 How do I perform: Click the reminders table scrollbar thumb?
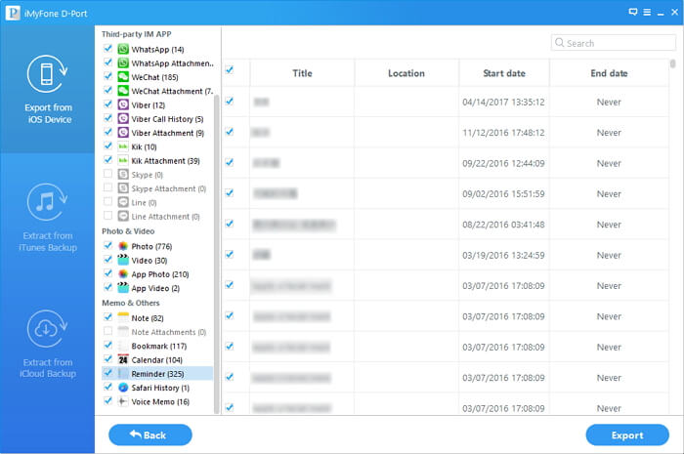tap(672, 64)
